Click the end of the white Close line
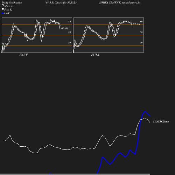This screenshot has width=175, height=175. (150, 122)
